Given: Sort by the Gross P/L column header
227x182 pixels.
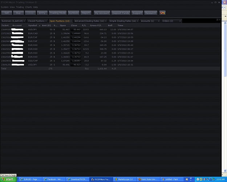Looking at the screenshot, I should [x=98, y=25].
